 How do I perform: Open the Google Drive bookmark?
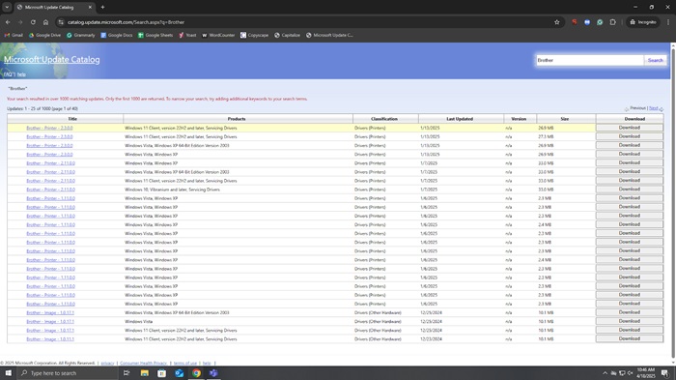(x=44, y=35)
